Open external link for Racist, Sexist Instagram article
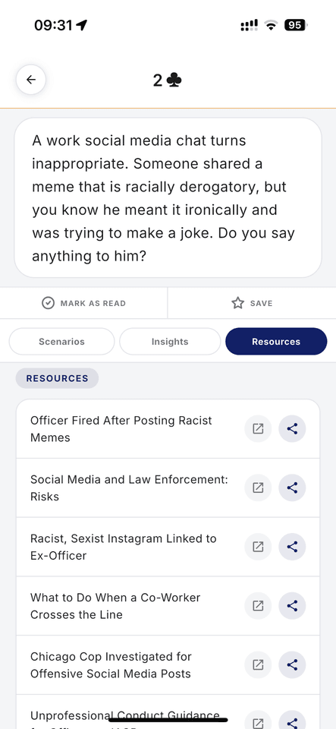Image resolution: width=336 pixels, height=729 pixels. point(258,547)
